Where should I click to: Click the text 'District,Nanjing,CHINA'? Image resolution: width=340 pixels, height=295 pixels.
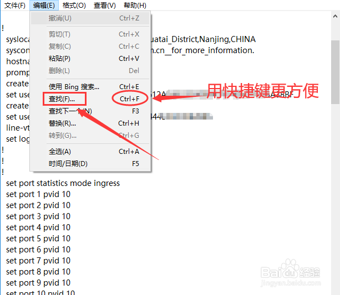(214, 40)
